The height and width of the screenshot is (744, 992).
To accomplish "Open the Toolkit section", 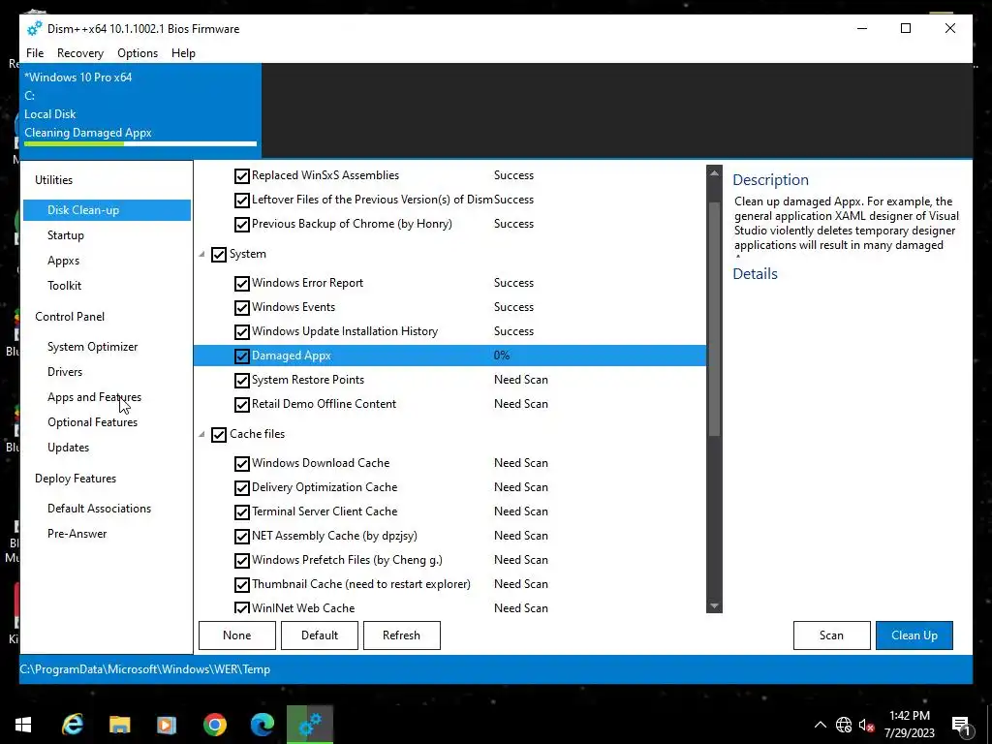I will pyautogui.click(x=65, y=286).
